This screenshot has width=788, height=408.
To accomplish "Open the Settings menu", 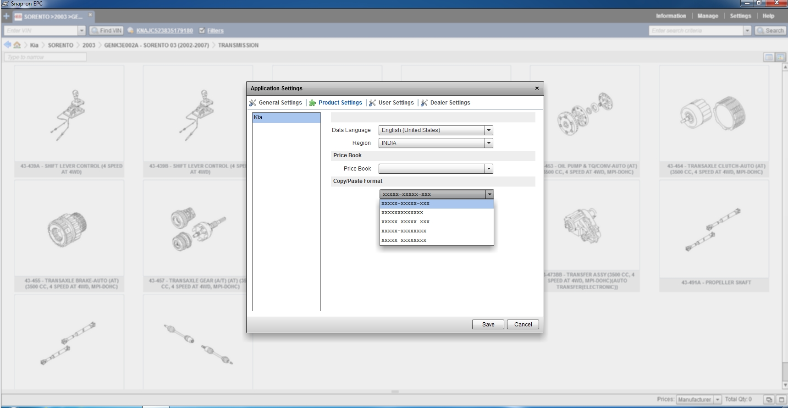I will pyautogui.click(x=740, y=16).
